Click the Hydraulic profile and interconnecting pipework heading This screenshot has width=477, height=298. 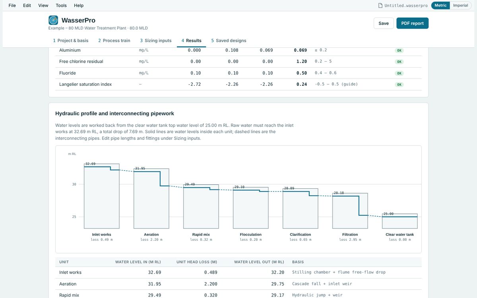point(114,114)
